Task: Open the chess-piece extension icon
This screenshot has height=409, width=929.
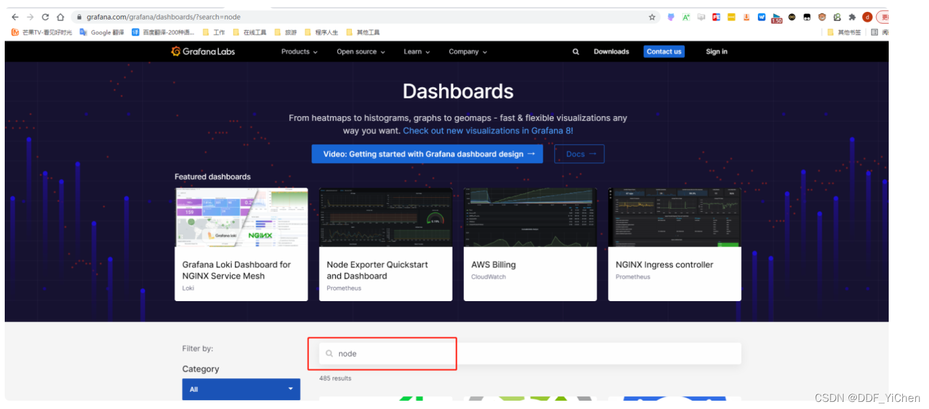Action: coord(837,17)
